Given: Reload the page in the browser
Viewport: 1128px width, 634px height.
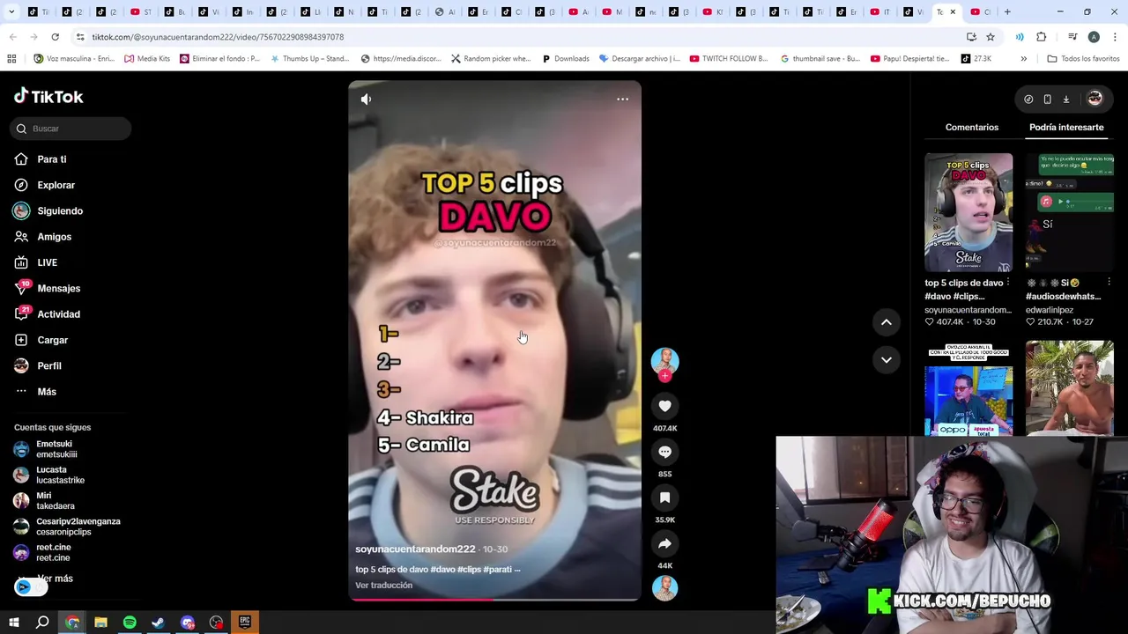Looking at the screenshot, I should coord(55,37).
